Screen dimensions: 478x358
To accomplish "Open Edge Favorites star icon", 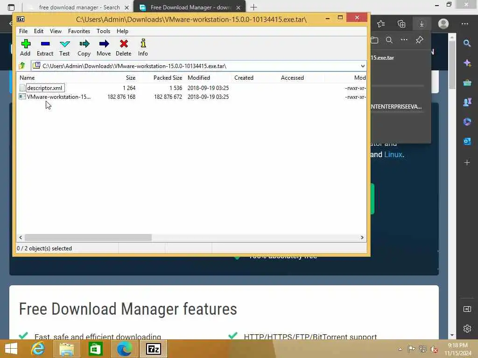I will tap(381, 24).
